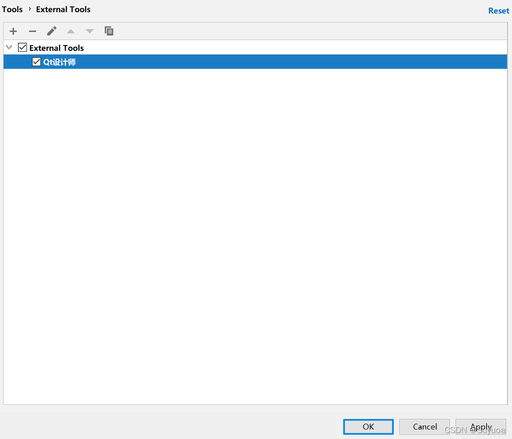Apply the changes with the Apply button

click(x=481, y=426)
